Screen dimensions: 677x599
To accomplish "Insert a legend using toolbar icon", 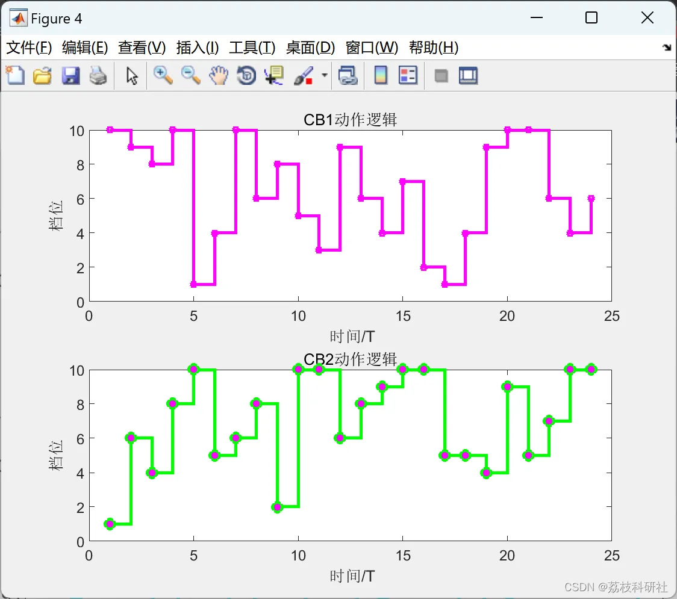I will point(408,75).
